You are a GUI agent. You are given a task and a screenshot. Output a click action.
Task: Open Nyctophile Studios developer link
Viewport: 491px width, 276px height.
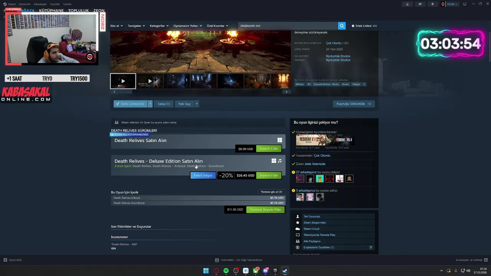click(x=338, y=56)
